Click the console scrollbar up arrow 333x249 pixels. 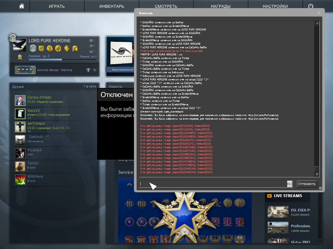coord(317,23)
